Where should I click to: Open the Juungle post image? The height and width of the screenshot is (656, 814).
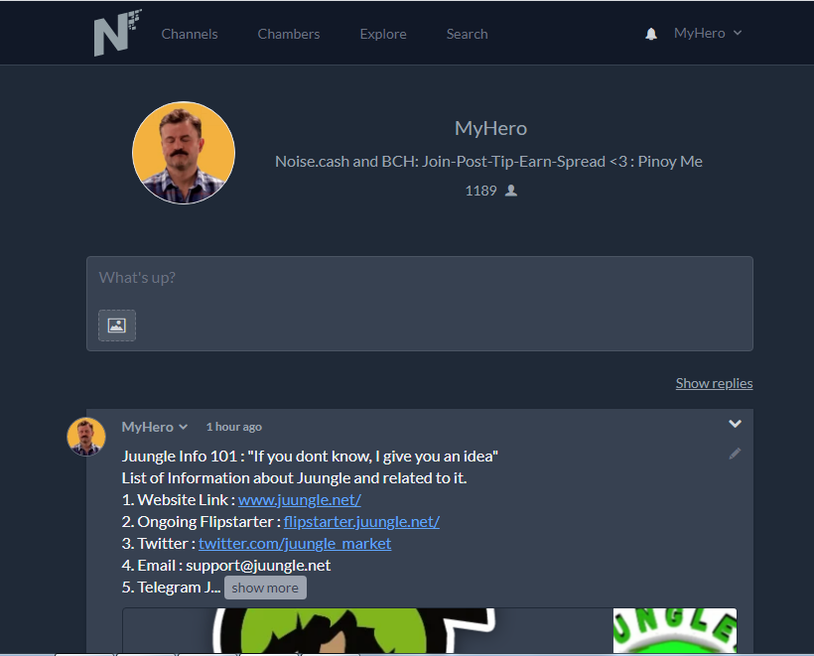[x=429, y=630]
